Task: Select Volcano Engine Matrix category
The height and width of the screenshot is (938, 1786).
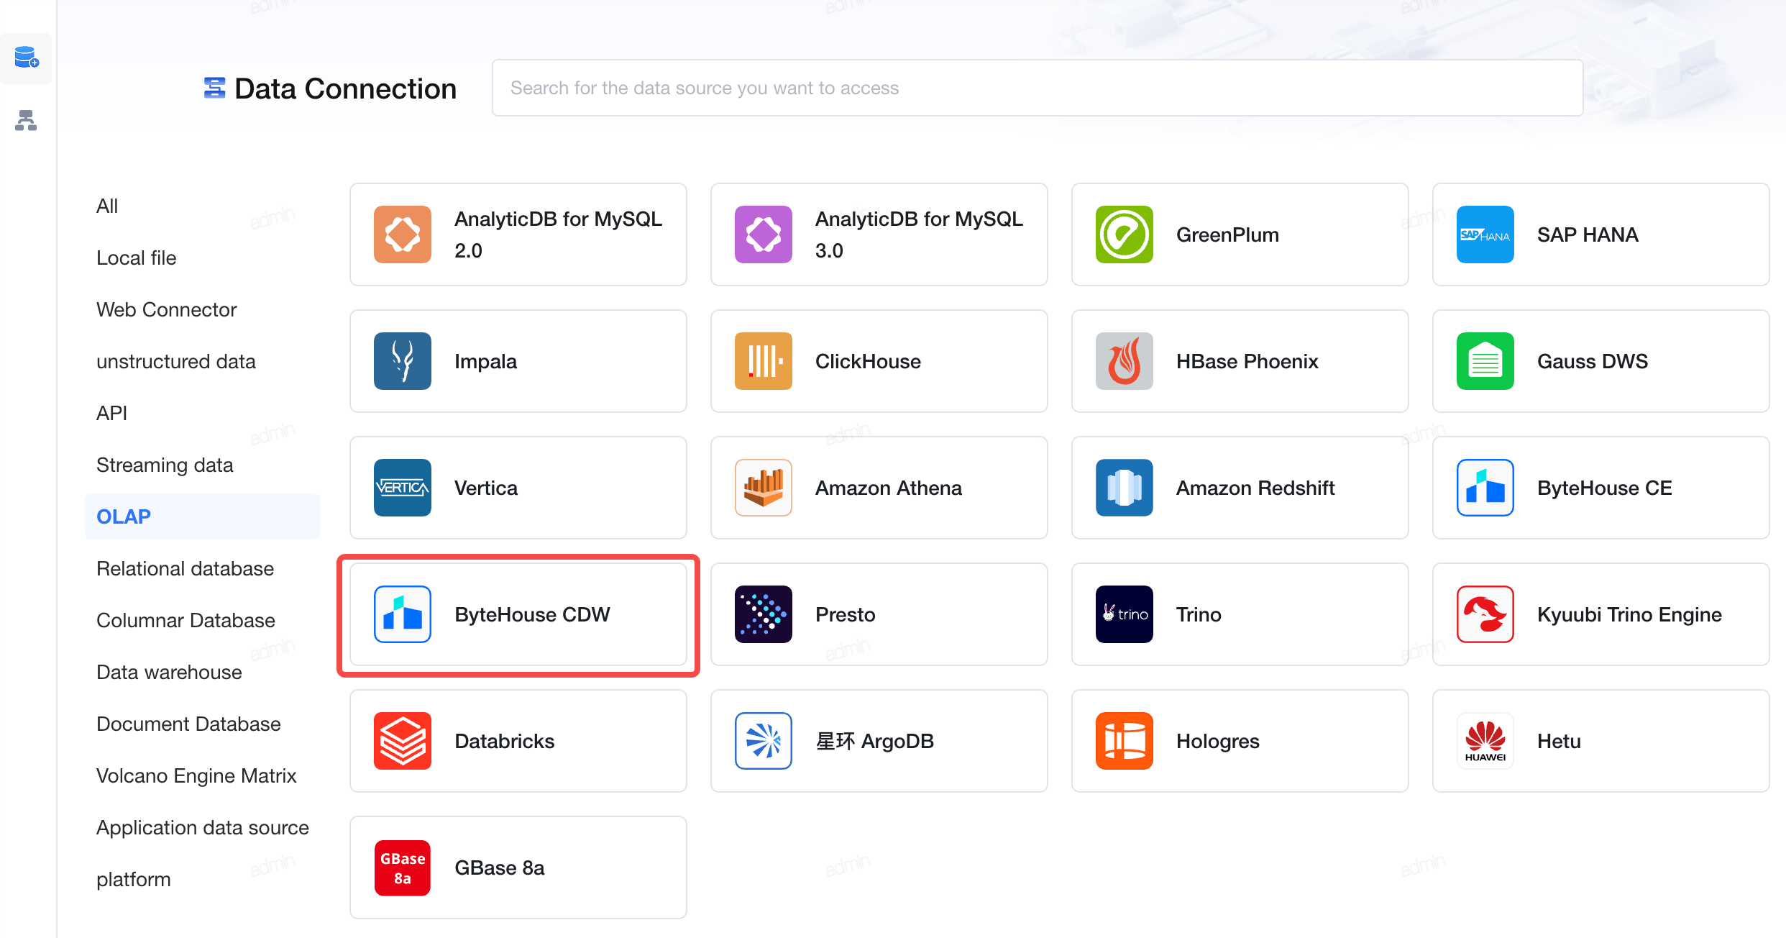Action: point(196,775)
